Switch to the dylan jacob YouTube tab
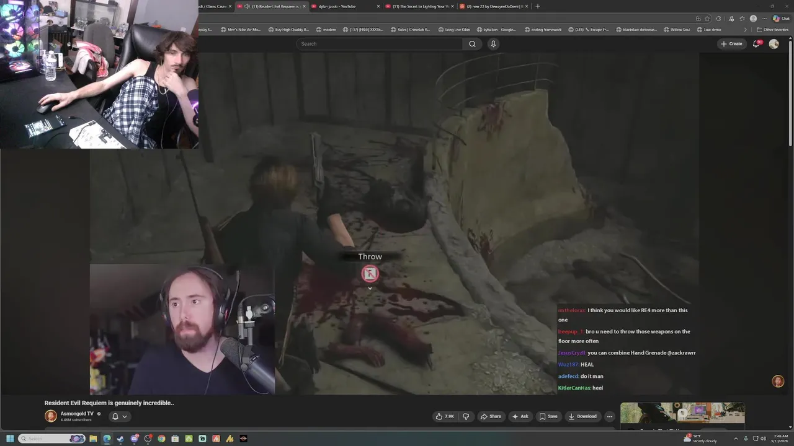The width and height of the screenshot is (794, 446). click(346, 6)
